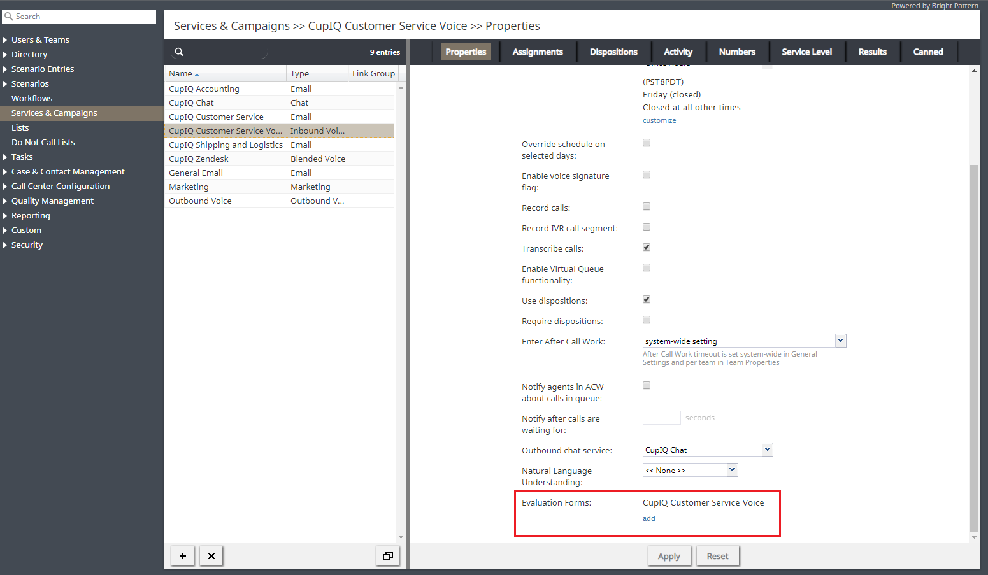
Task: Click the properties panel vertical scrollbar
Action: [974, 348]
